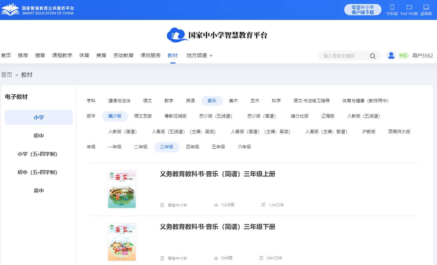Viewport: 437px width, 265px height.
Task: Open the 推荐 navigation item
Action: (23, 55)
